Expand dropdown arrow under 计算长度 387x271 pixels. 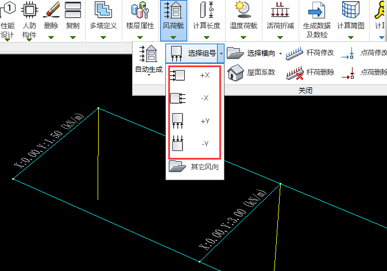(207, 37)
